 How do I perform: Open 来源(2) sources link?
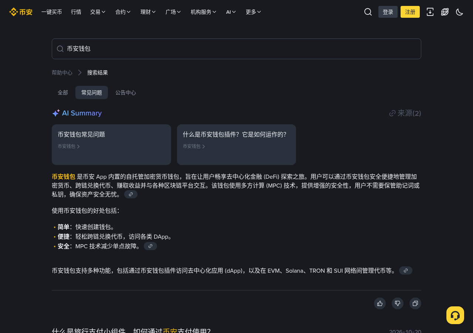pos(405,113)
